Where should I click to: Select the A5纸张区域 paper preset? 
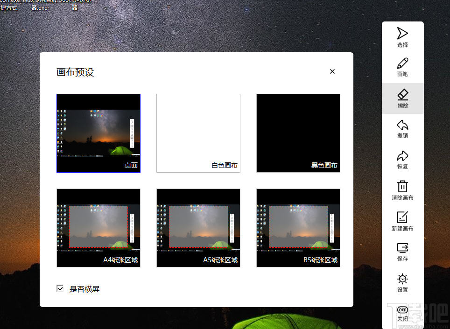(198, 228)
